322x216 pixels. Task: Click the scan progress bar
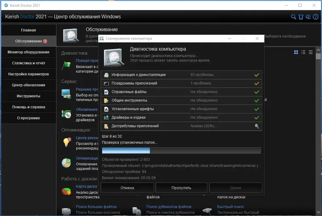[182, 150]
